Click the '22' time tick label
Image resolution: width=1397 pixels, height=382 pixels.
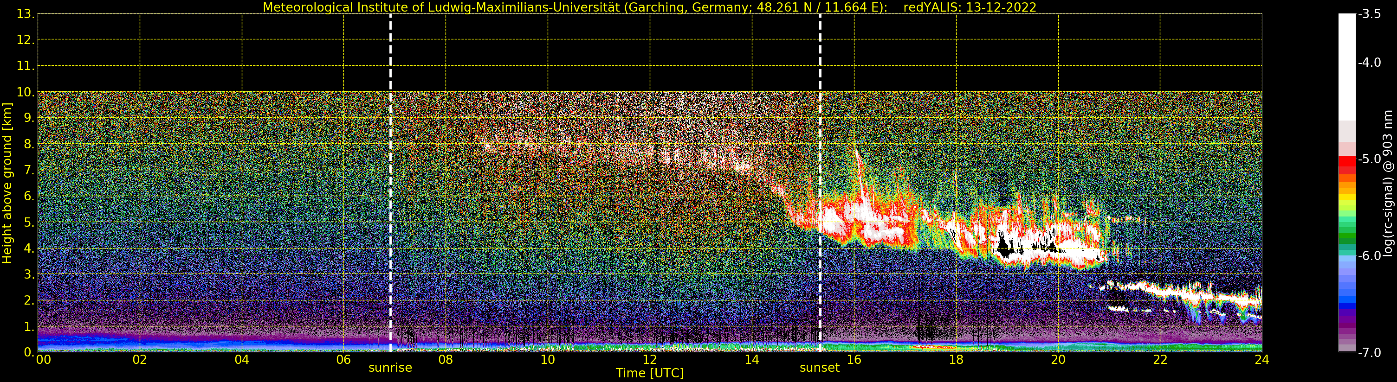(1159, 359)
